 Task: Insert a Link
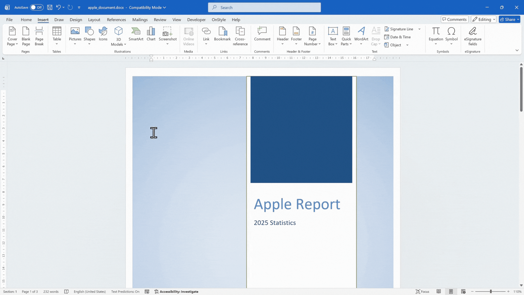tap(206, 36)
